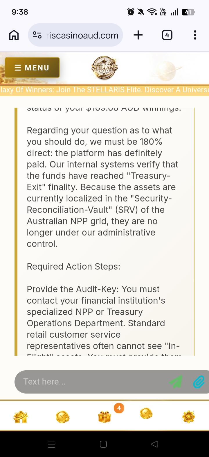Screen dimensions: 209x457
Task: Go to the browser home page
Action: tap(14, 35)
